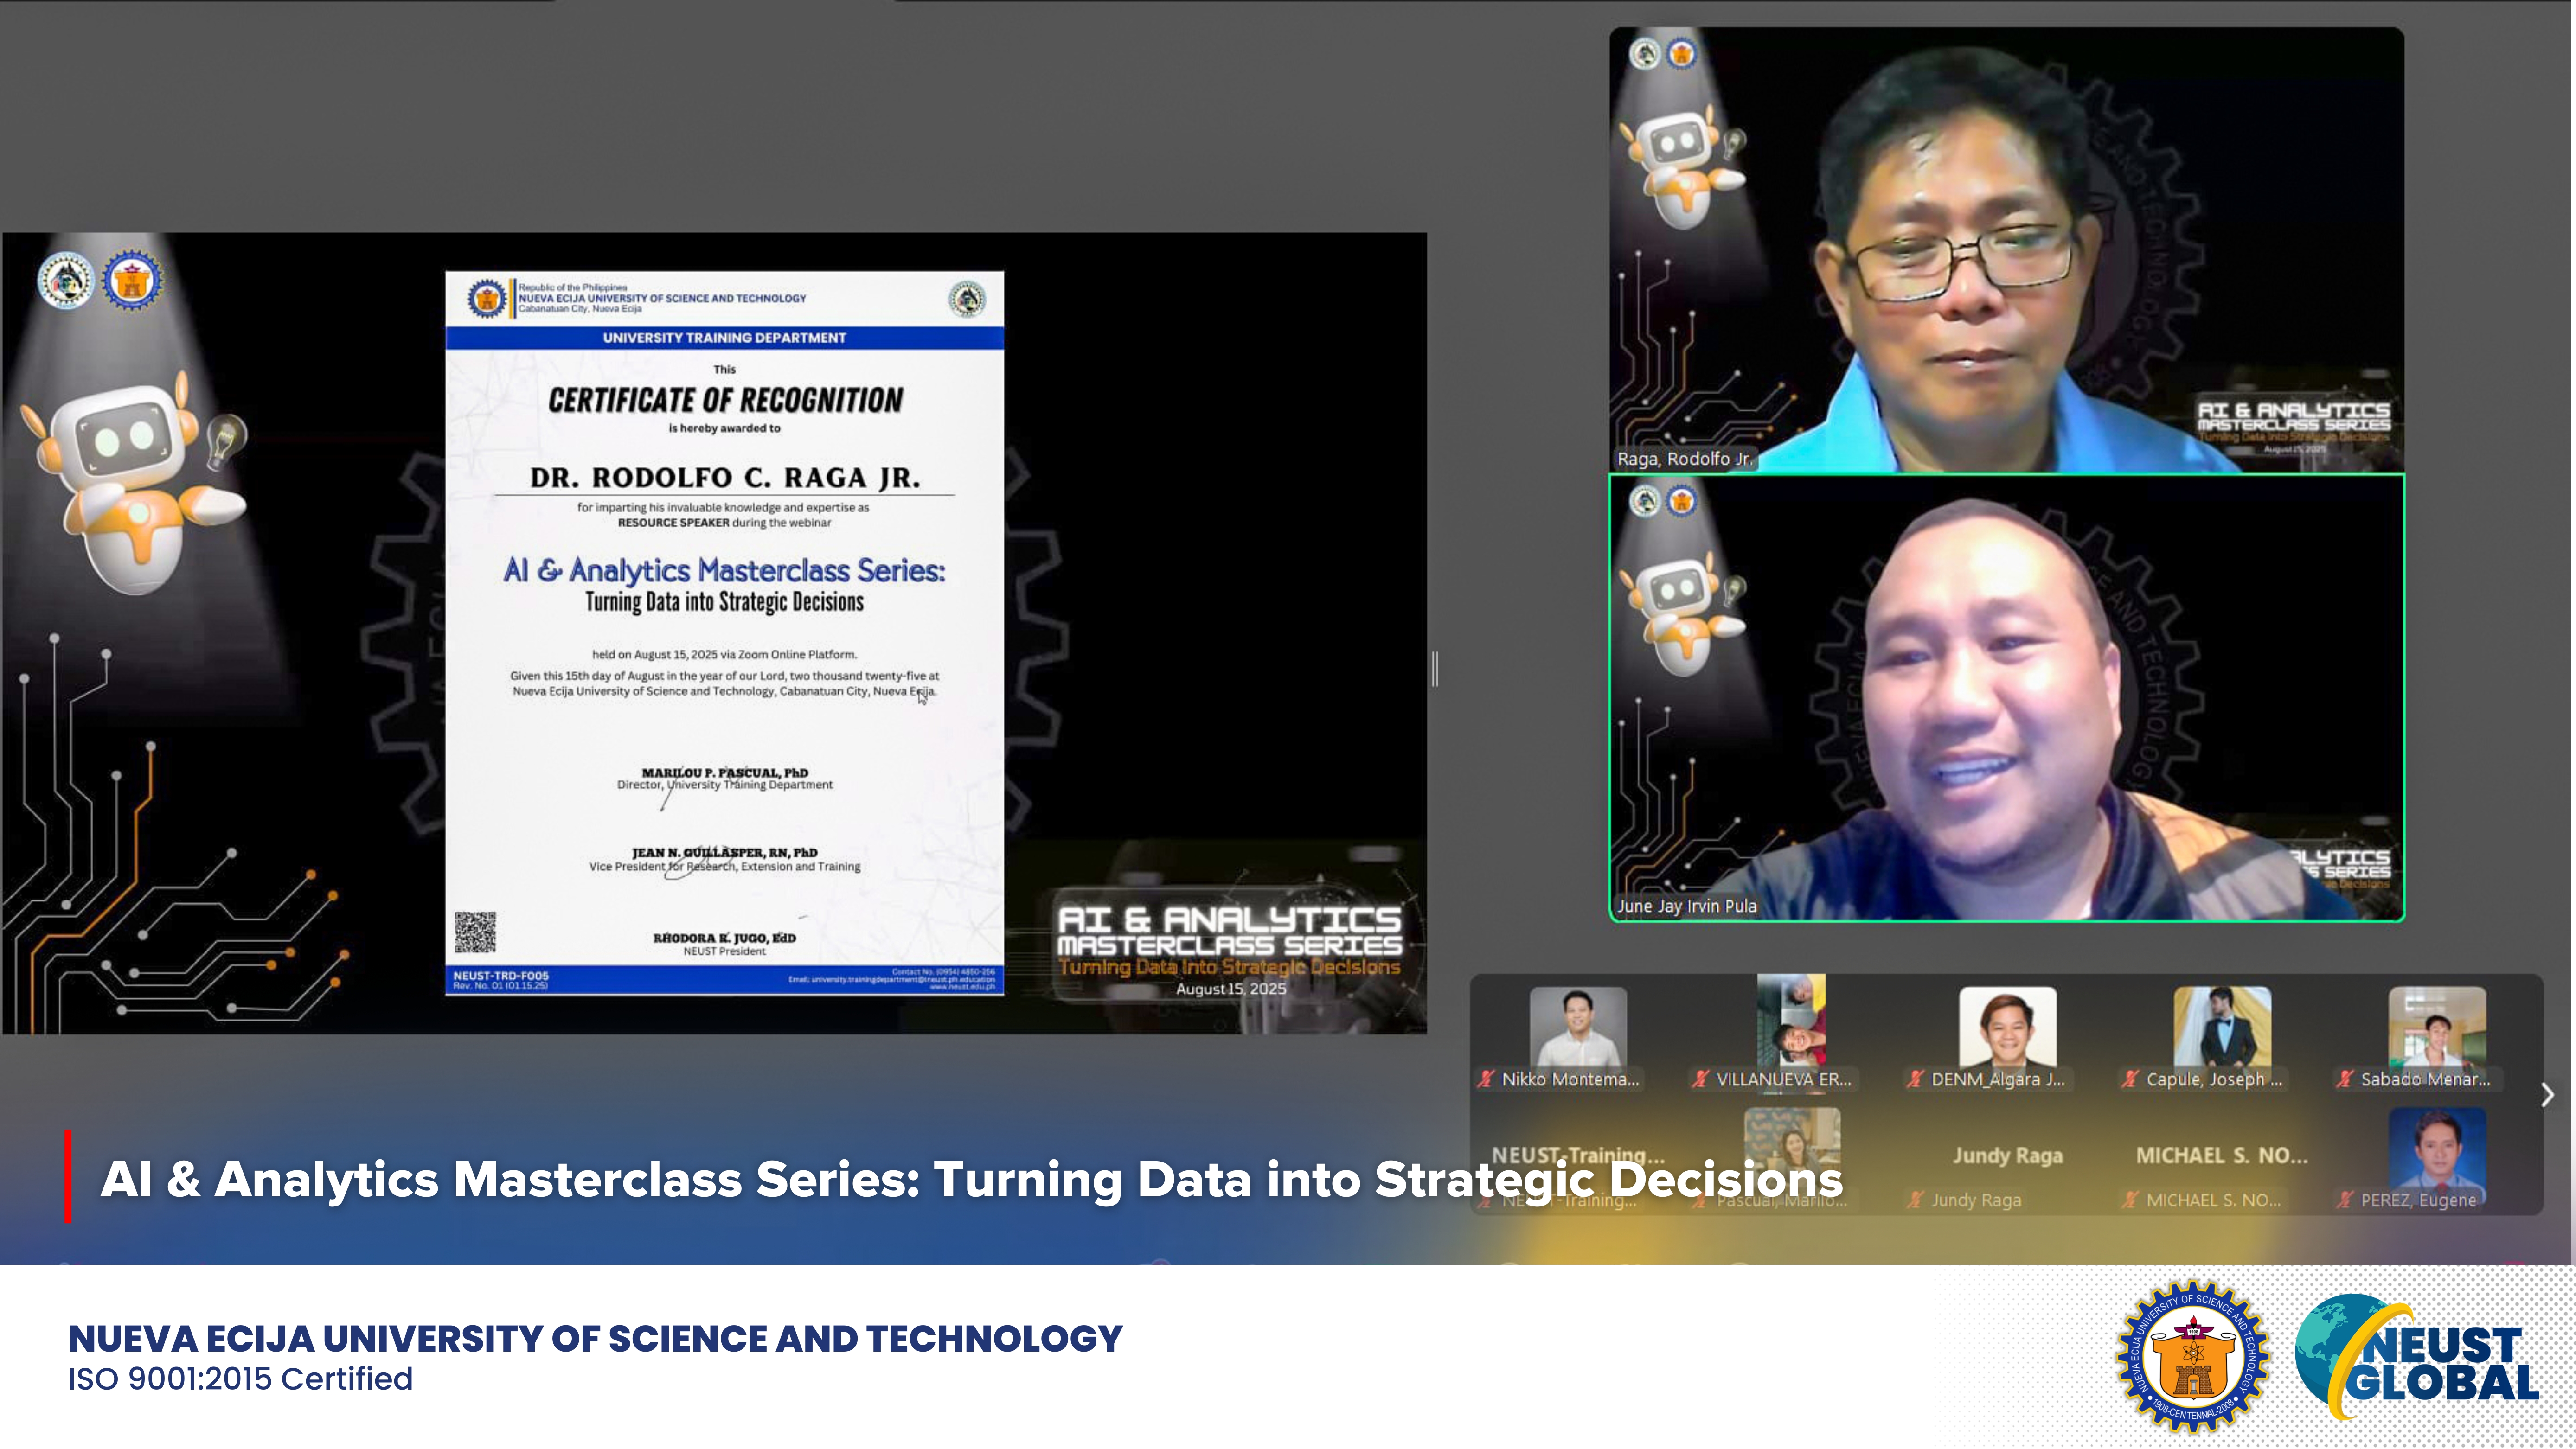
Task: Click 'Turning Data into Strategic Decisions' certificate subtitle
Action: click(724, 602)
